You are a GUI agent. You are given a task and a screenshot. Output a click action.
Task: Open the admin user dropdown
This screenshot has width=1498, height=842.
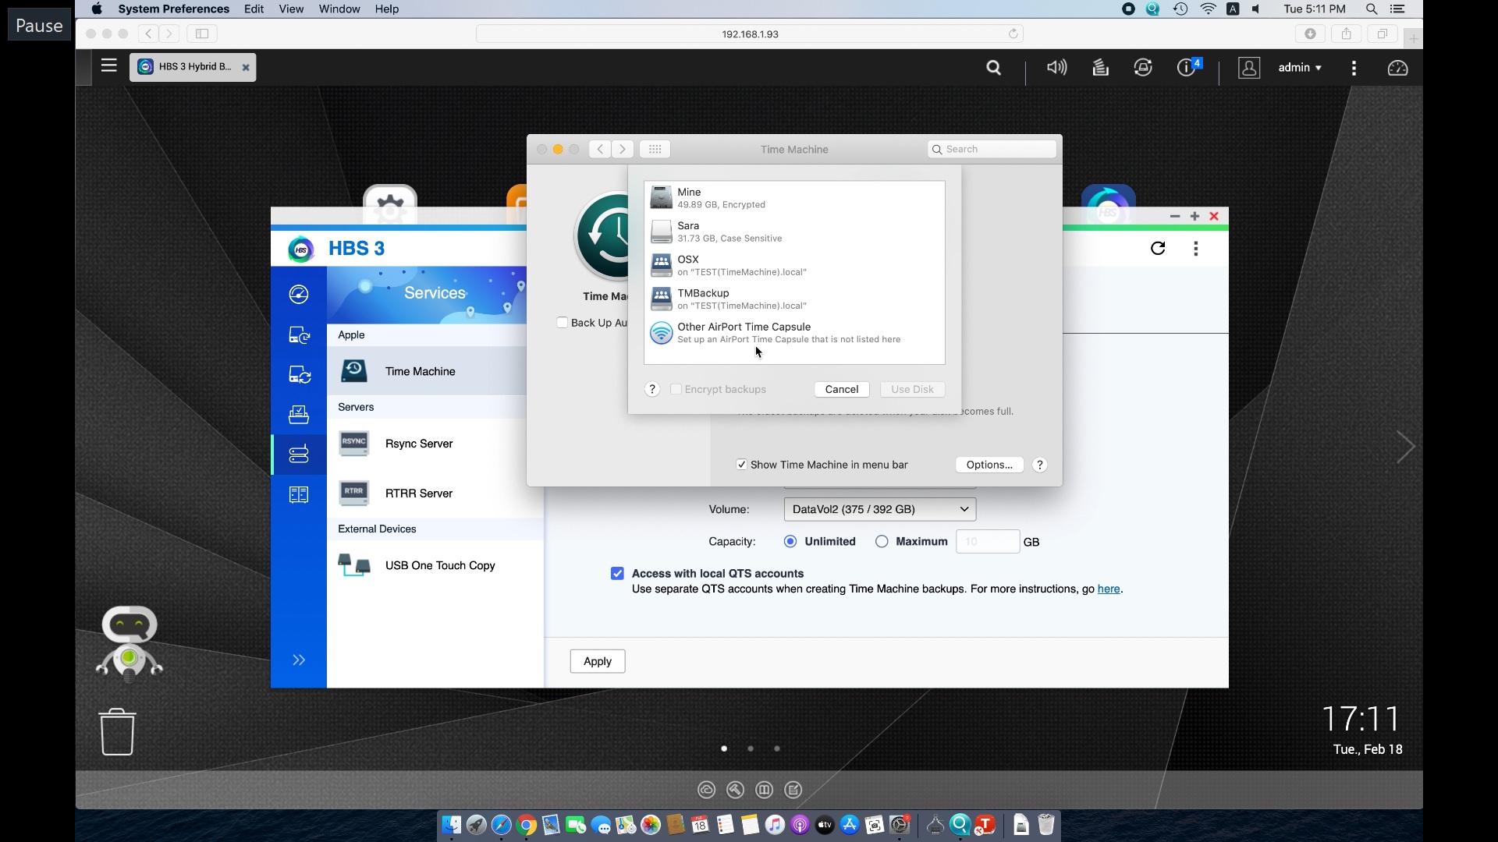1300,68
